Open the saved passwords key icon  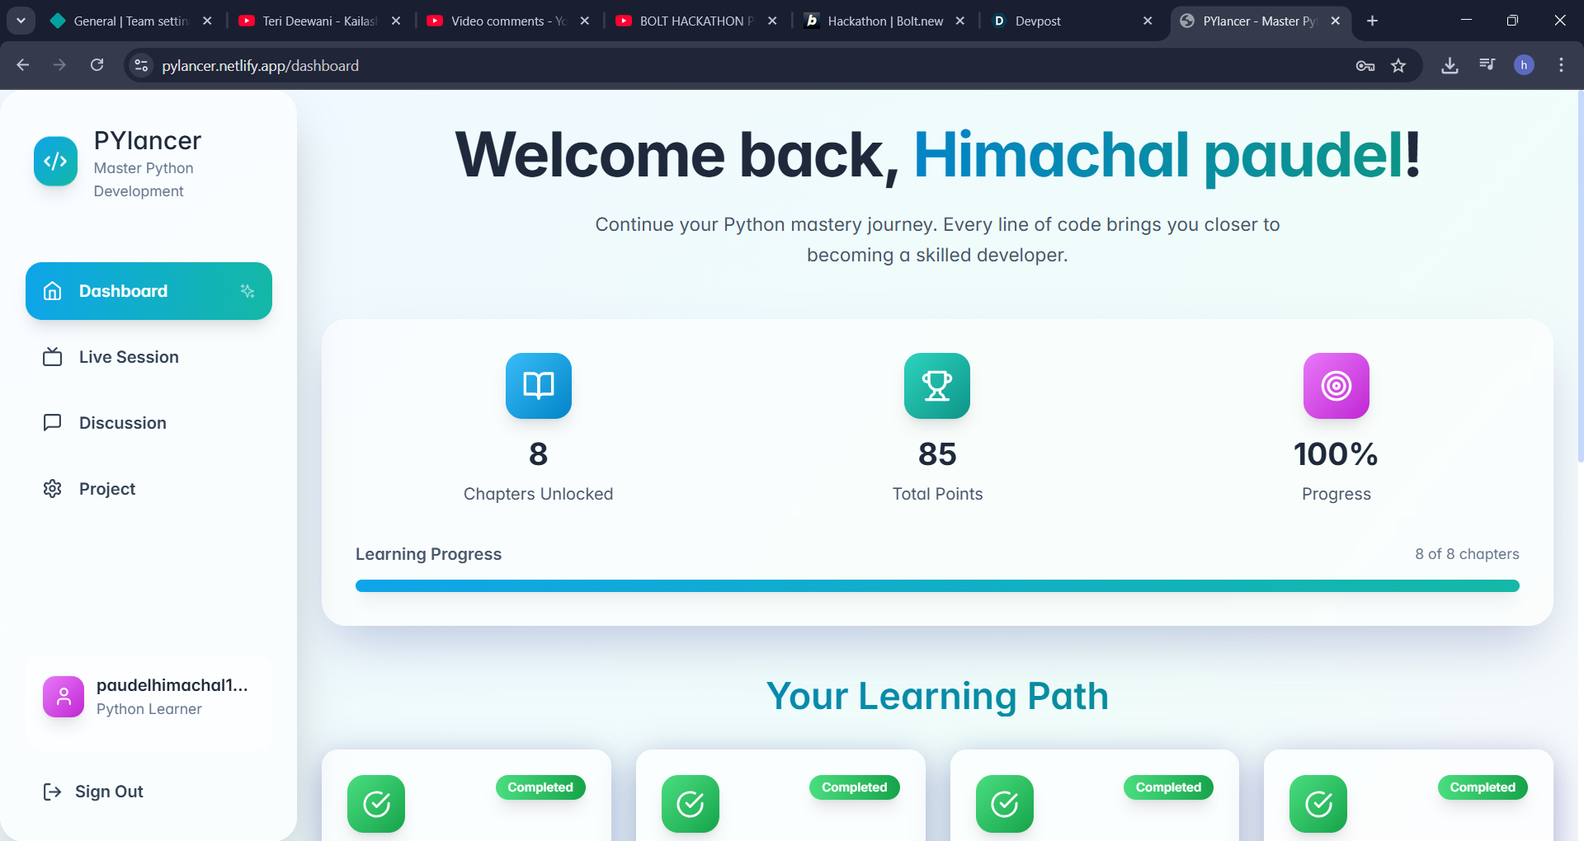[x=1365, y=65]
